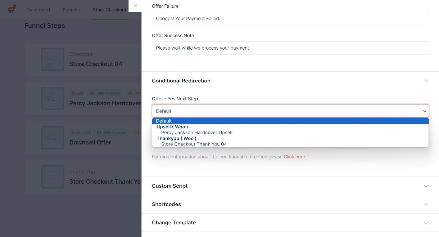Open the Percy Jackson Hardcover step title
Viewport: 439px width, 237px height.
click(105, 103)
